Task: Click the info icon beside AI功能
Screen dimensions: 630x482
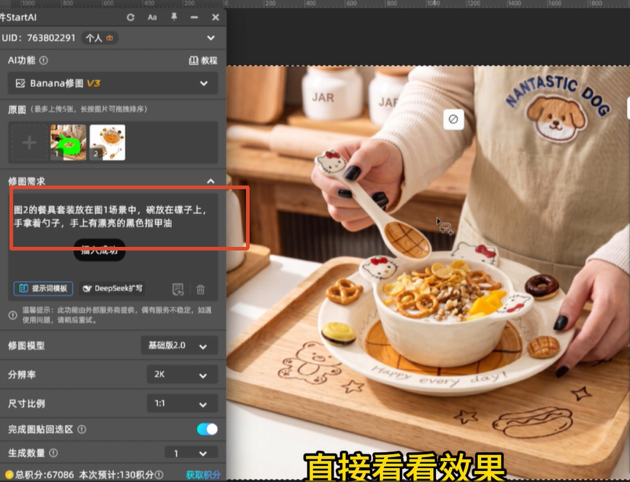Action: tap(44, 61)
